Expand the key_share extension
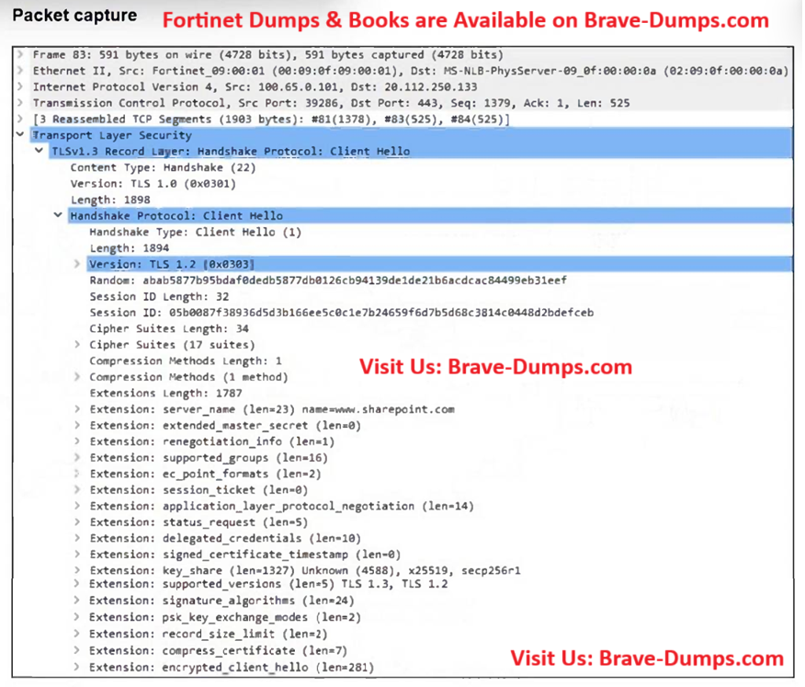Image resolution: width=805 pixels, height=687 pixels. pyautogui.click(x=78, y=570)
